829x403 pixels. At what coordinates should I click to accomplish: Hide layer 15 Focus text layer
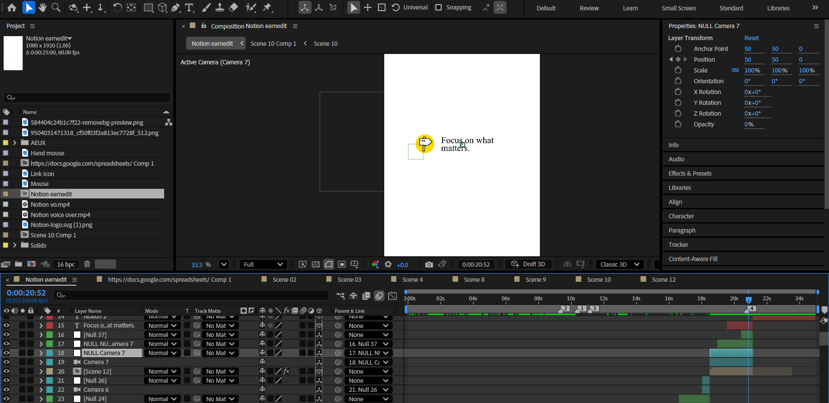pyautogui.click(x=6, y=325)
